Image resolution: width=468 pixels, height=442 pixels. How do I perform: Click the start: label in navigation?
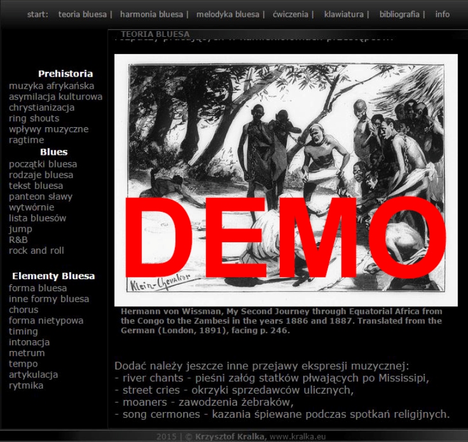[x=37, y=14]
